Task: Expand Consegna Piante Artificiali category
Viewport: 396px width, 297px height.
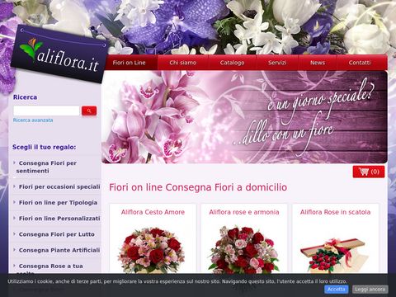Action: click(x=59, y=250)
